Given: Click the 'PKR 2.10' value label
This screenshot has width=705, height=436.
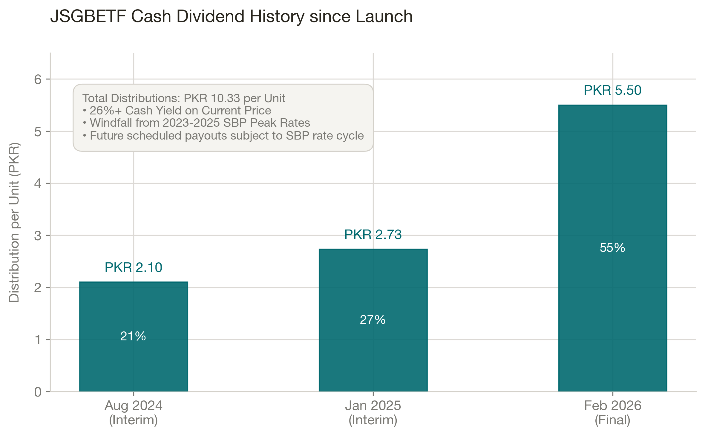Looking at the screenshot, I should 134,267.
